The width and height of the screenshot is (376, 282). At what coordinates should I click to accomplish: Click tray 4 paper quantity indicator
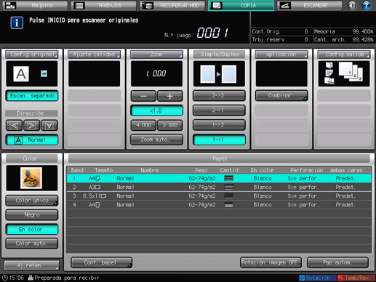(x=228, y=205)
